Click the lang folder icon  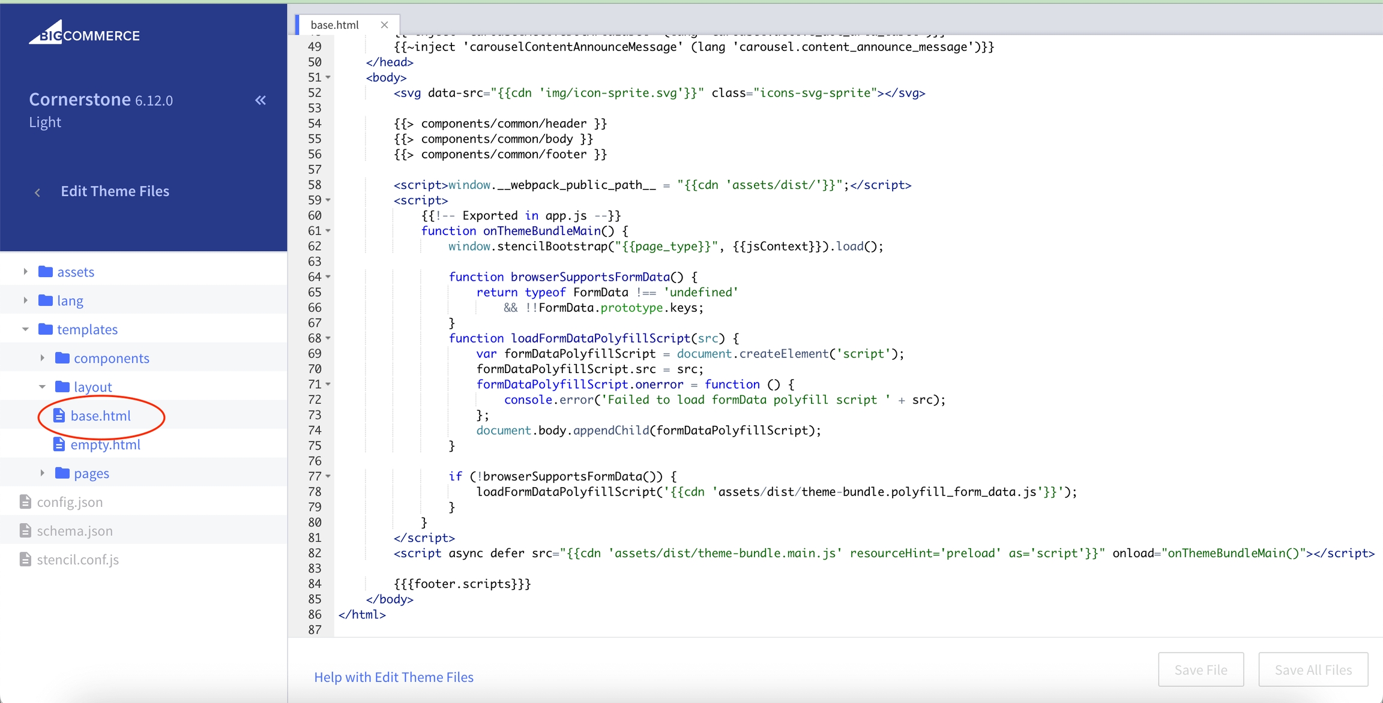click(46, 301)
